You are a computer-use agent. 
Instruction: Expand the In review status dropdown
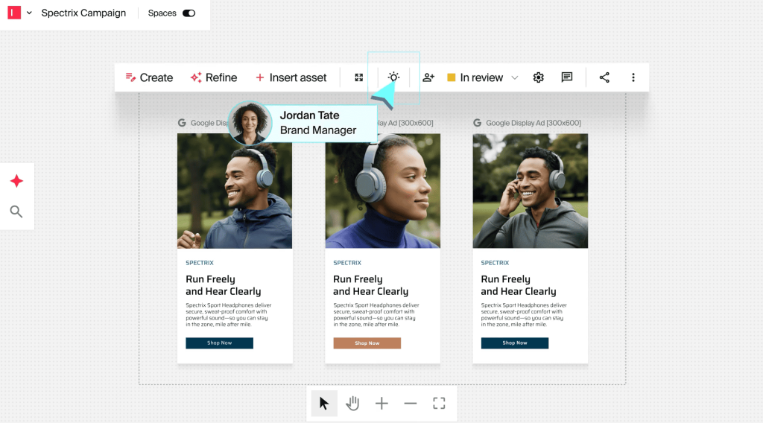click(514, 77)
